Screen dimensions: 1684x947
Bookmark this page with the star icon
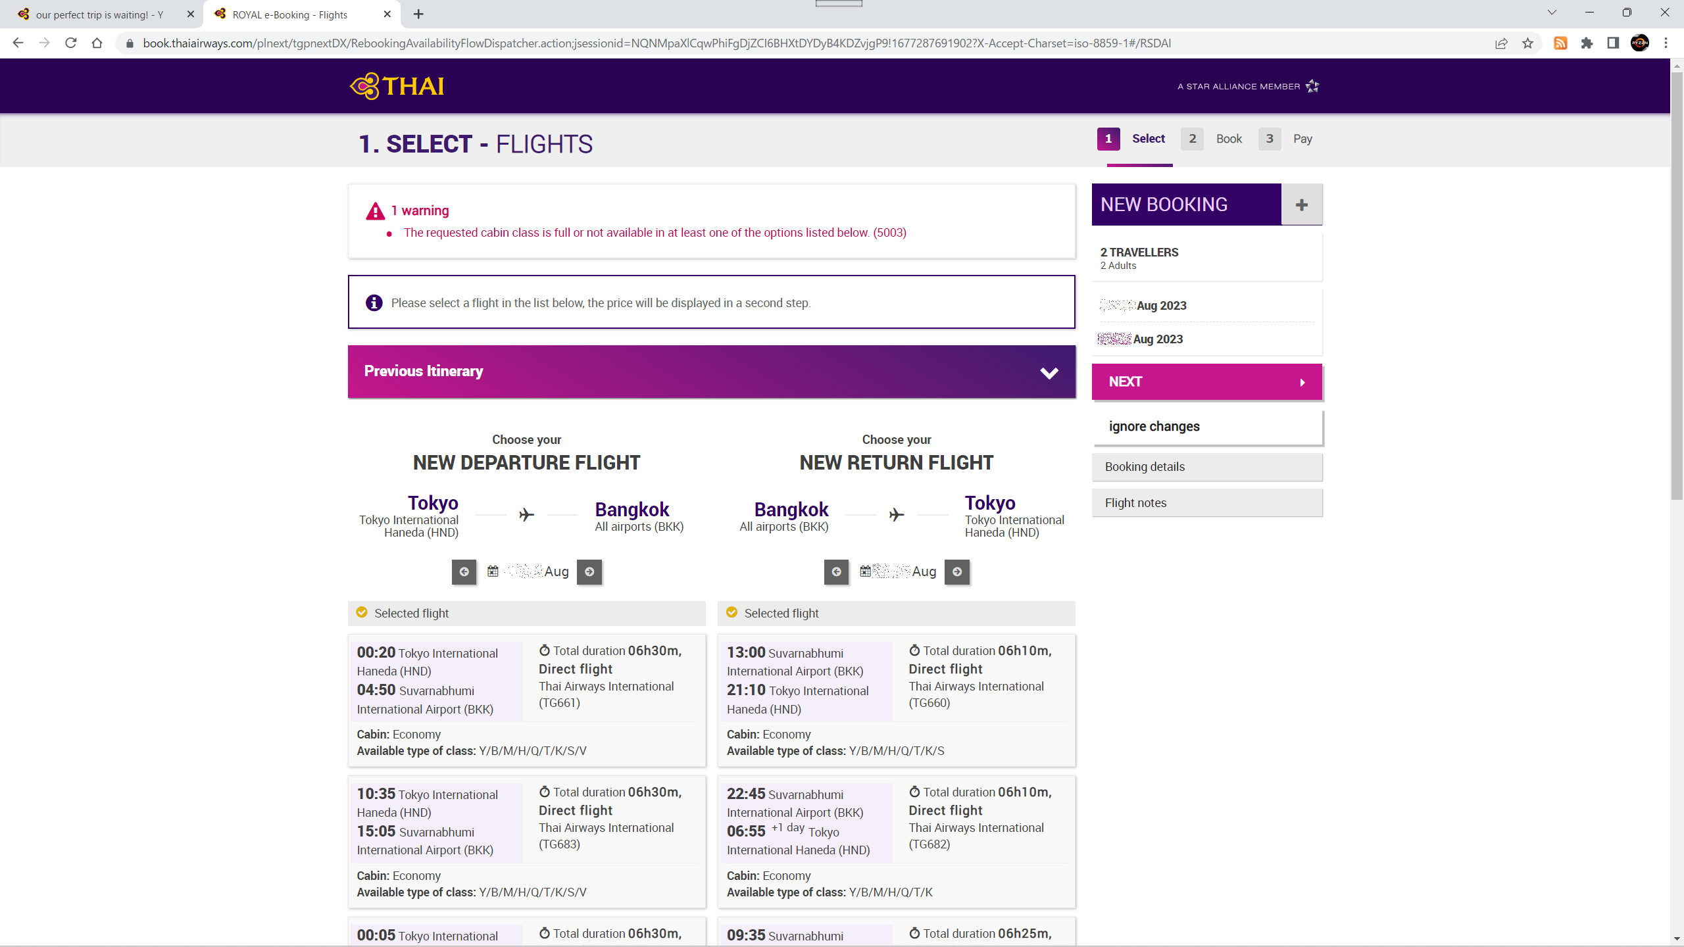point(1527,43)
